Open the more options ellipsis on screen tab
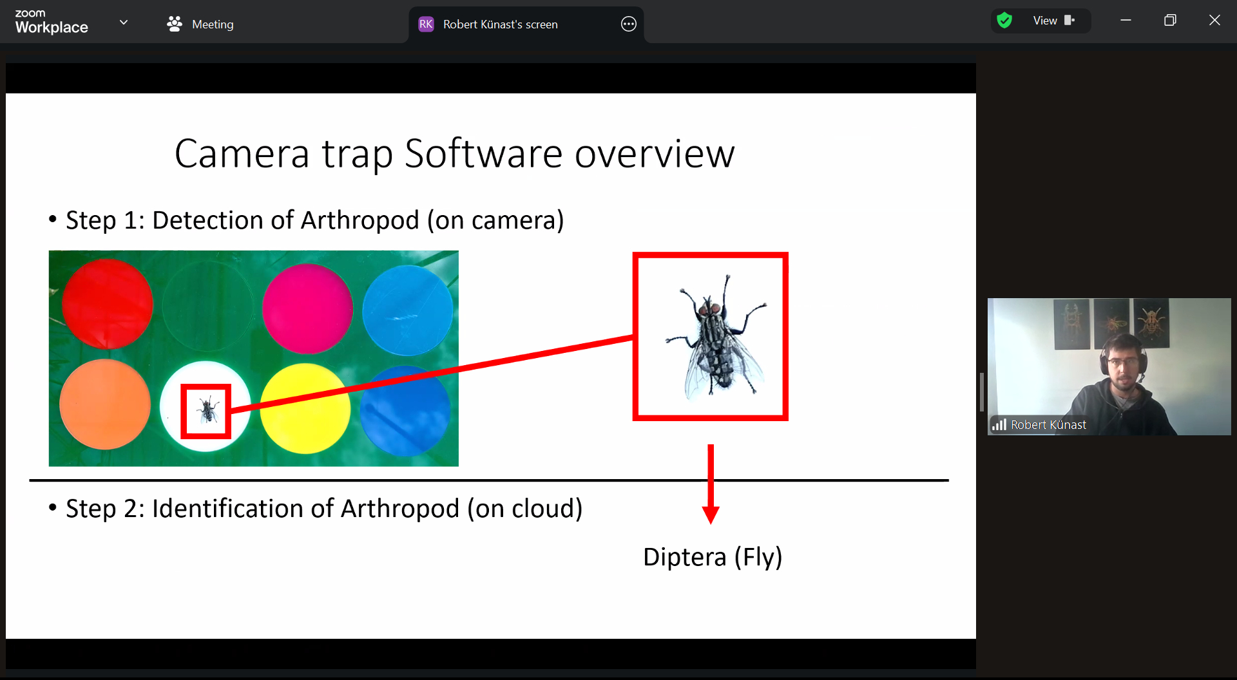Screen dimensions: 1237x680 point(628,24)
